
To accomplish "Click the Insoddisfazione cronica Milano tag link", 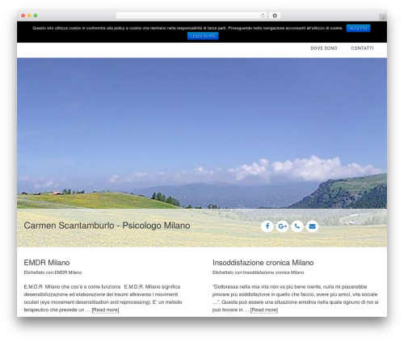I will [x=273, y=272].
